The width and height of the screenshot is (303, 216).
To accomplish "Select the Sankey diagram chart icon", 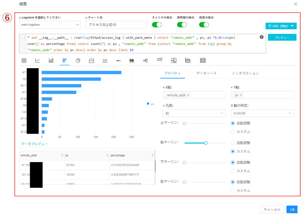I will pyautogui.click(x=145, y=60).
